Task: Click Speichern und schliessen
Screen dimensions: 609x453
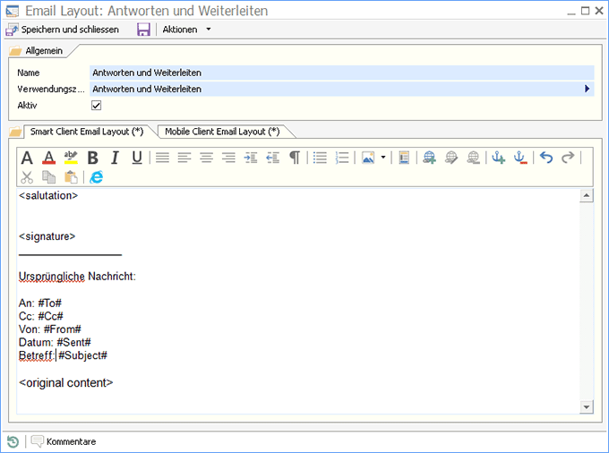Action: click(x=63, y=30)
